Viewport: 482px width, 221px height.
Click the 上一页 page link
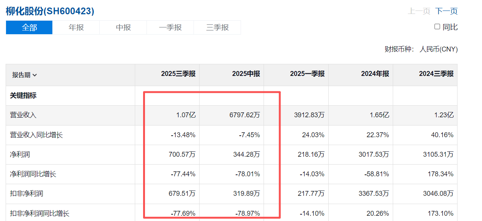coord(419,11)
